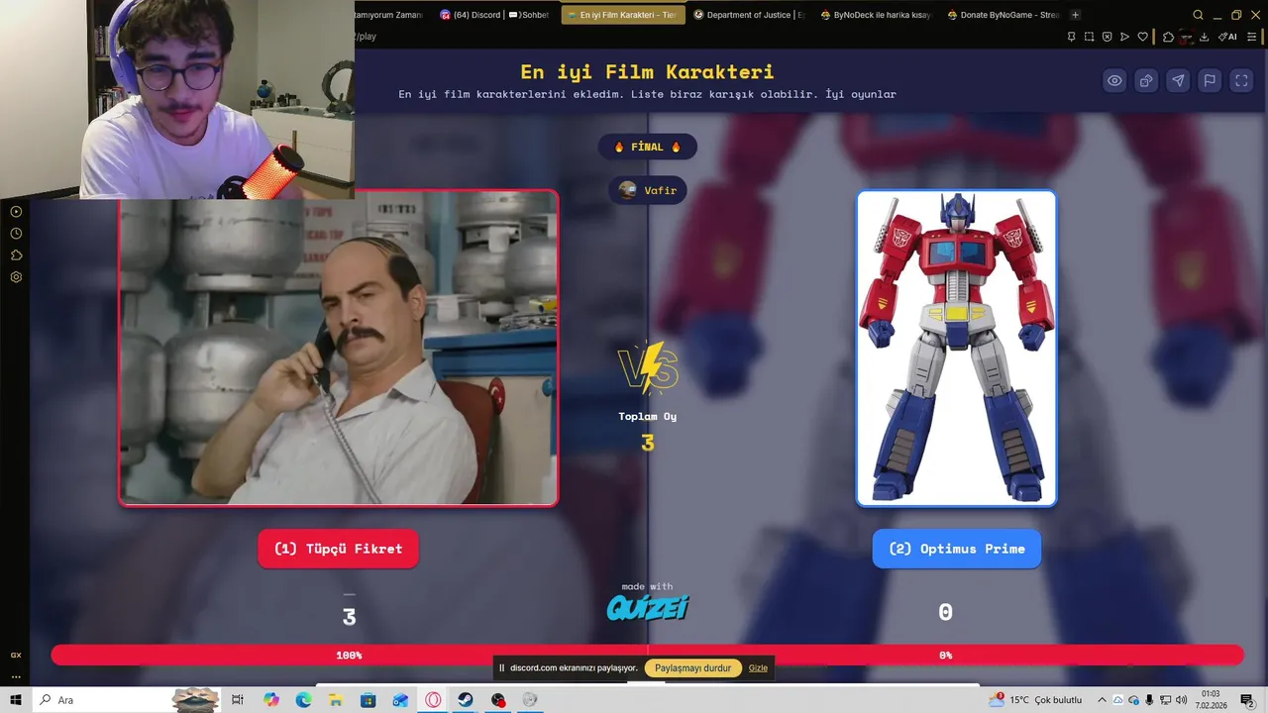Click the dice randomize icon
This screenshot has width=1268, height=713.
click(x=1146, y=81)
